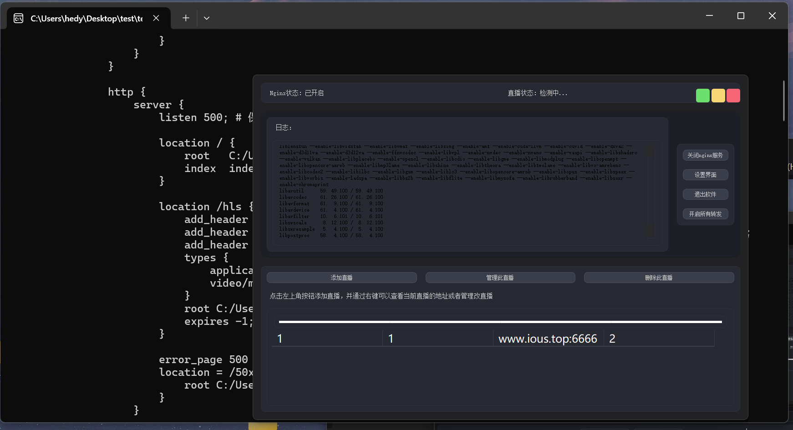Click the 'expires -1;' line in terminal
This screenshot has height=430, width=793.
pos(219,321)
